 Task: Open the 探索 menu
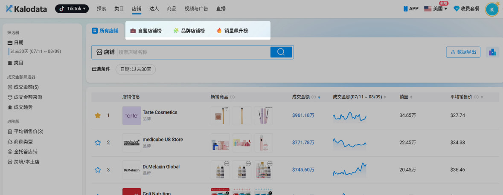tap(102, 9)
